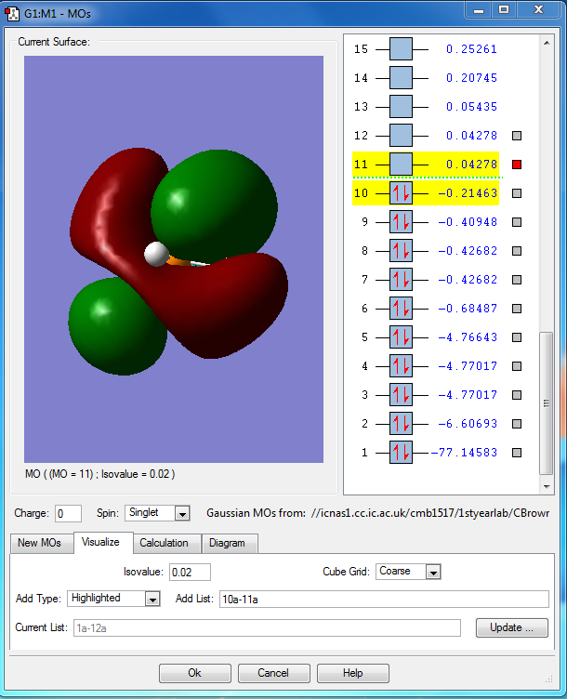Viewport: 567px width, 699px height.
Task: Click the Ok button
Action: point(194,673)
